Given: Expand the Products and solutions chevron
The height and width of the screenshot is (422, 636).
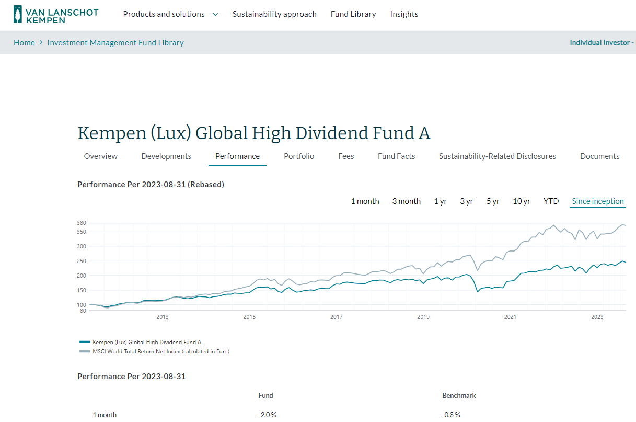Looking at the screenshot, I should coord(215,14).
